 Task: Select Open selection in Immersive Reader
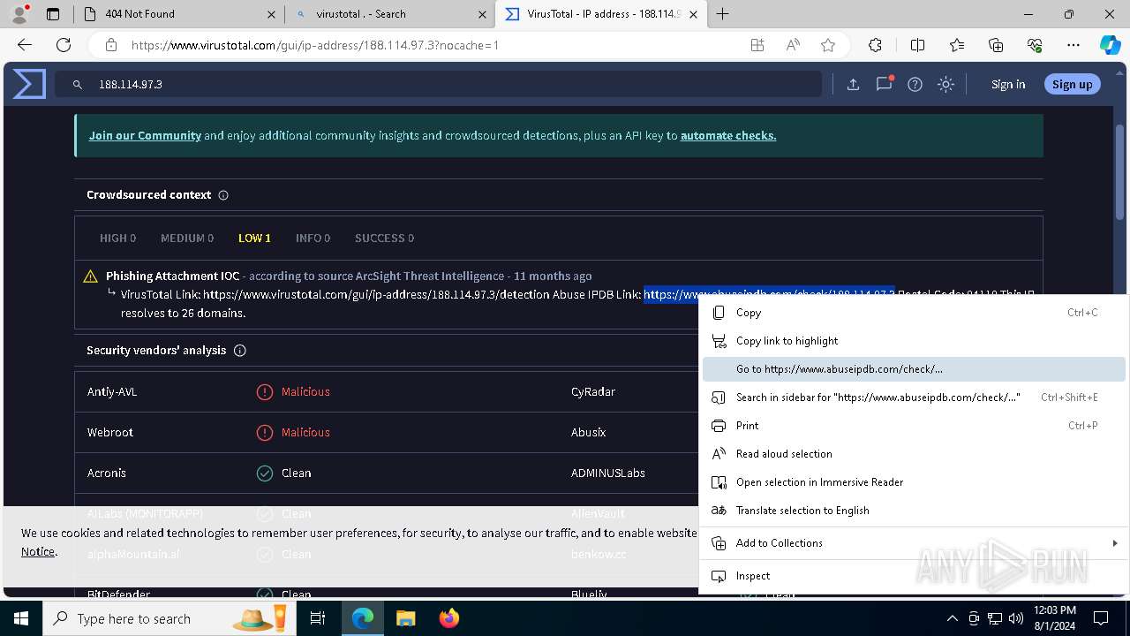pyautogui.click(x=914, y=482)
